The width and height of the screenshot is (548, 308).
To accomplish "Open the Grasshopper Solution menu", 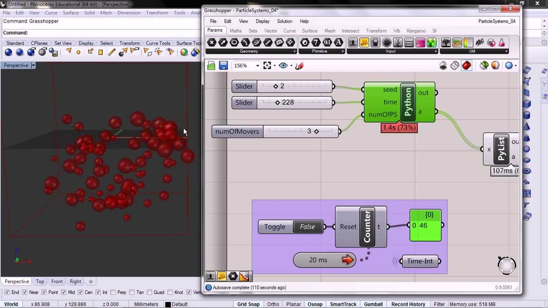I will pos(284,21).
